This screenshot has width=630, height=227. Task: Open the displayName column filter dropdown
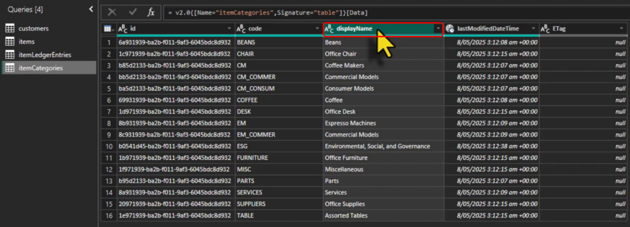[437, 29]
